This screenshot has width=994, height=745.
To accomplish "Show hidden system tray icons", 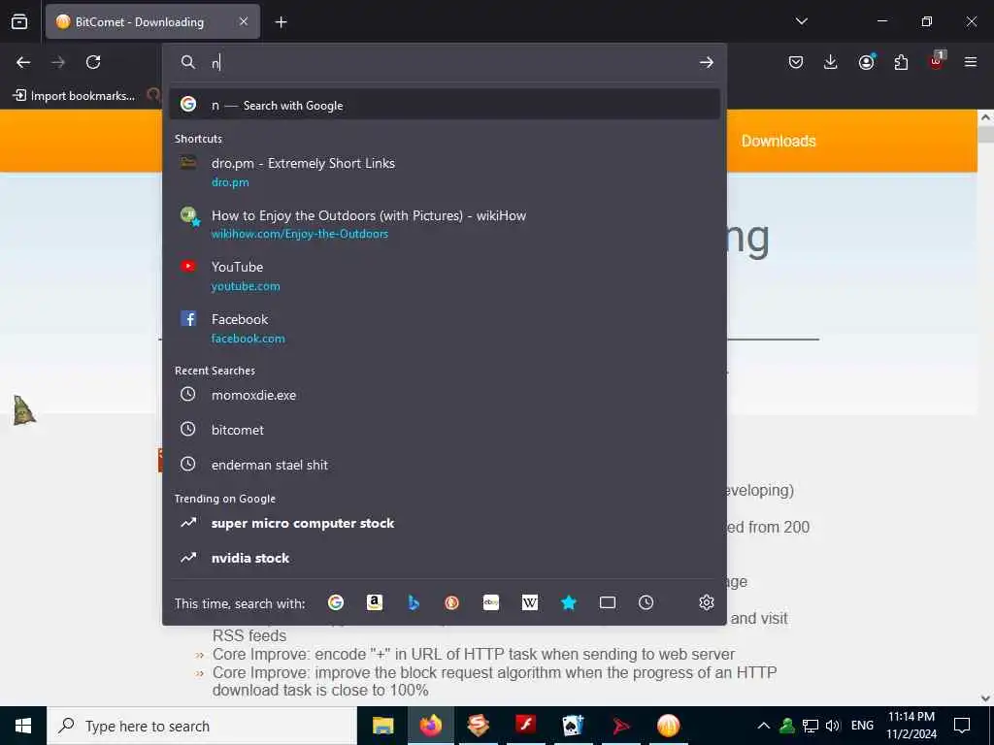I will 764,726.
